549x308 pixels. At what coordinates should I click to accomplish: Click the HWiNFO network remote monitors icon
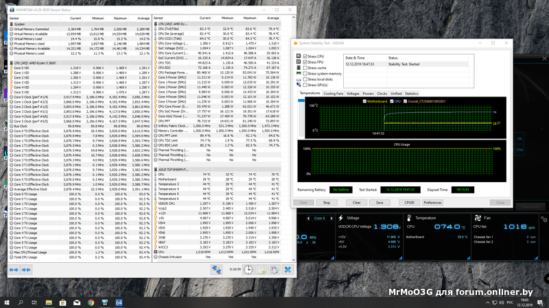point(217,270)
